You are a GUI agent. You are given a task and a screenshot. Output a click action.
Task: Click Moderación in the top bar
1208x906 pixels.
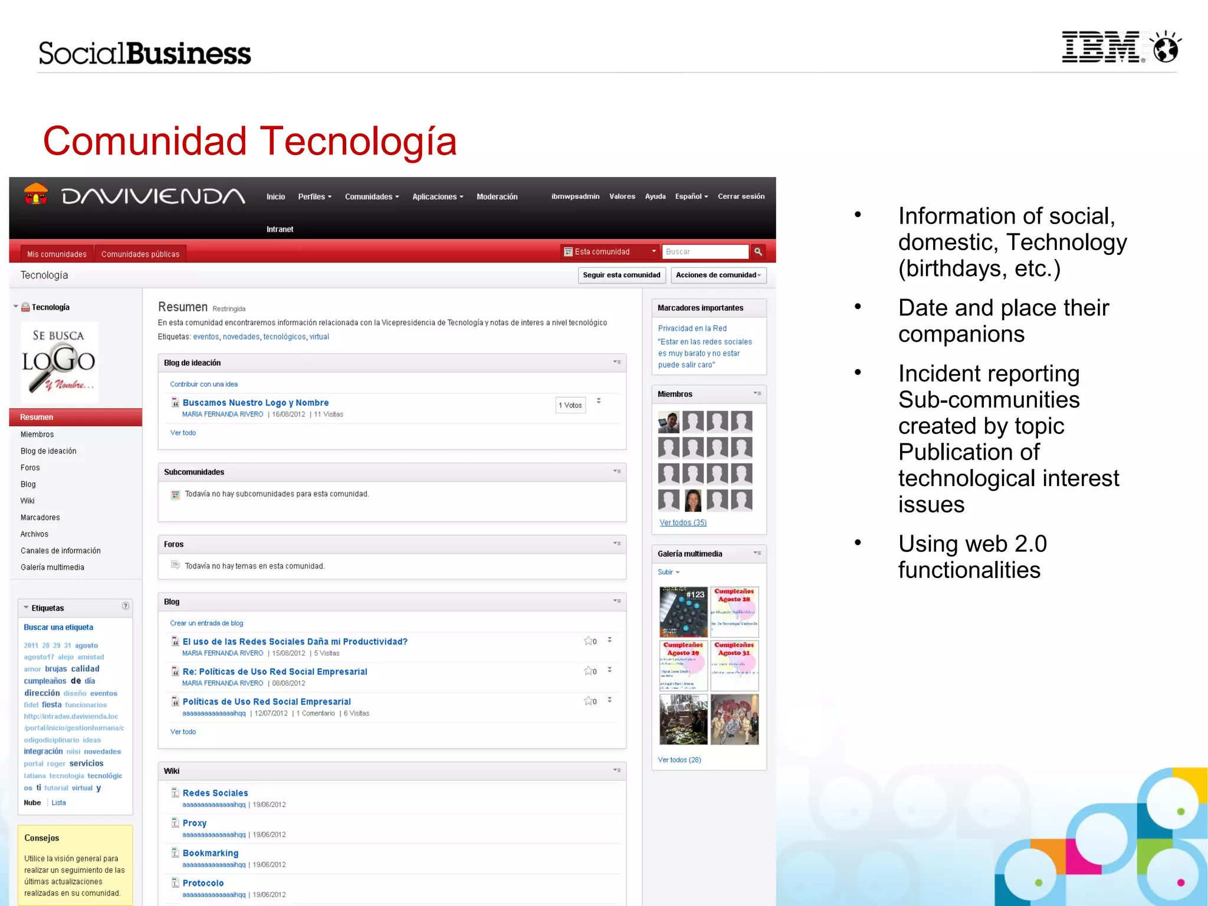coord(497,197)
